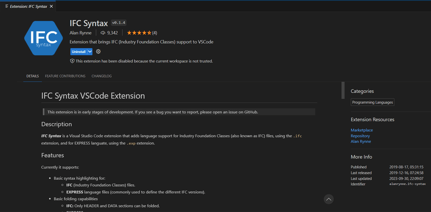Click the Features heading
431x212 pixels.
tap(53, 155)
